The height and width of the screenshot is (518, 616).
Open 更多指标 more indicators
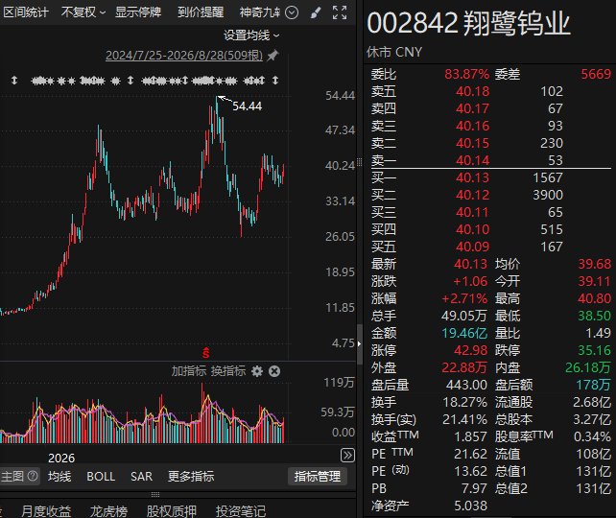click(x=191, y=477)
